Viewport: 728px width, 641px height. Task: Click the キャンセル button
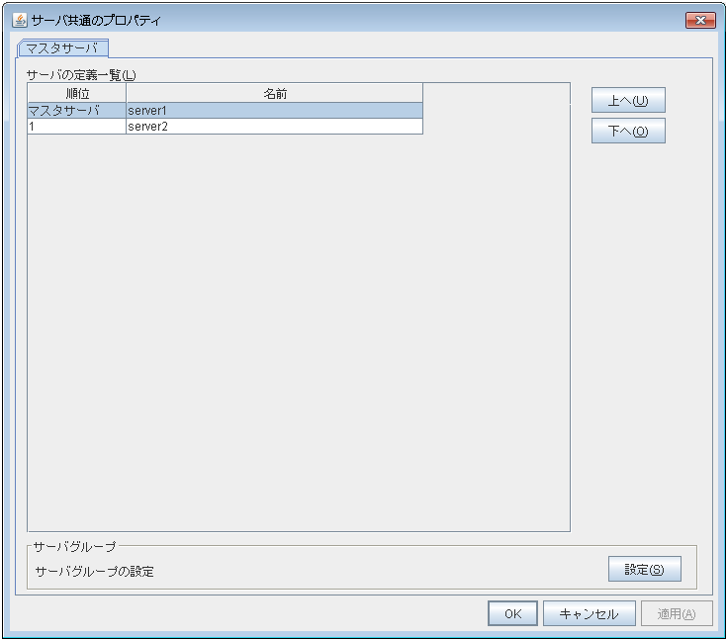click(x=589, y=613)
